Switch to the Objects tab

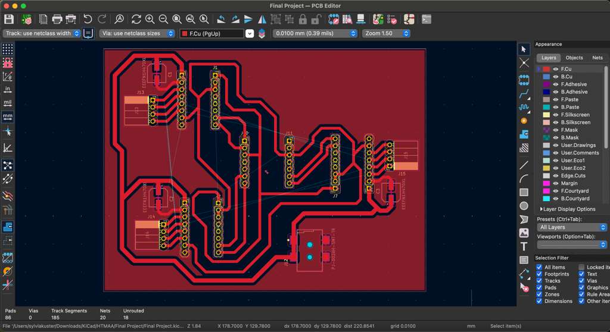[x=574, y=58]
